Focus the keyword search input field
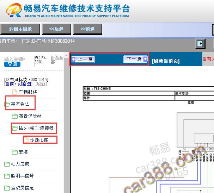Image resolution: width=214 pixels, height=193 pixels. (14, 59)
